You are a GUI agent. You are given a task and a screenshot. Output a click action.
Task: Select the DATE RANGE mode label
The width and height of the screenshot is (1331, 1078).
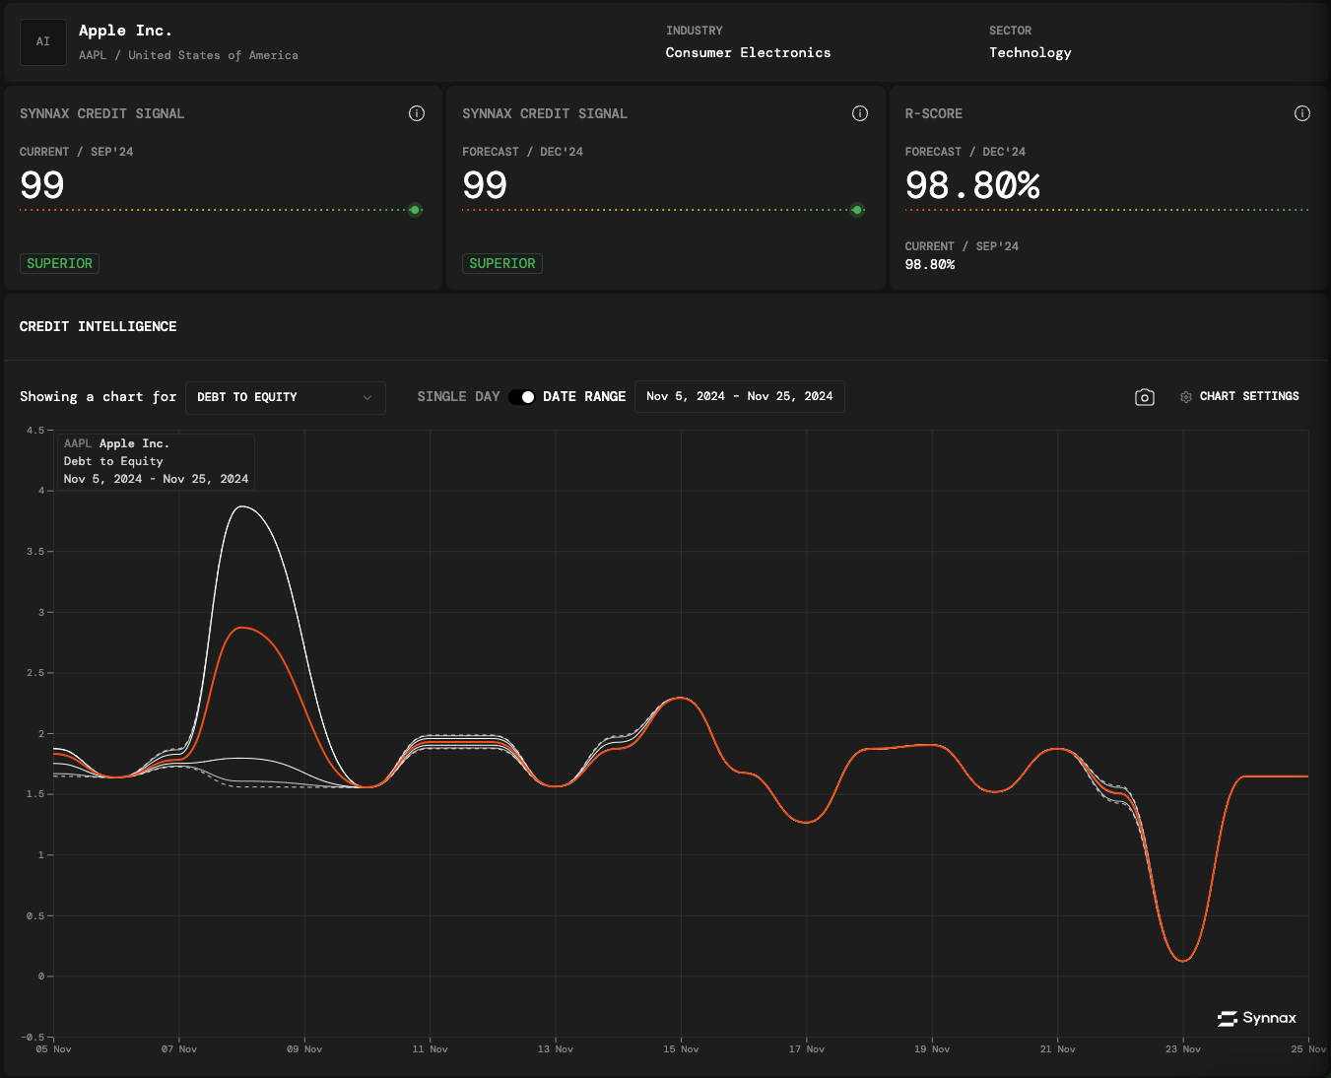(584, 396)
